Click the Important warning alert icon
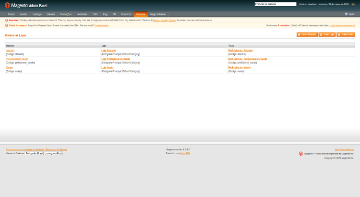 (6, 20)
